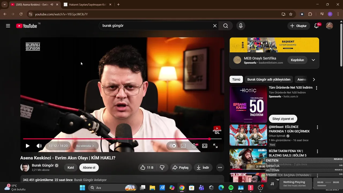The height and width of the screenshot is (193, 343).
Task: Open the Chrome tab search dropdown
Action: point(5,5)
